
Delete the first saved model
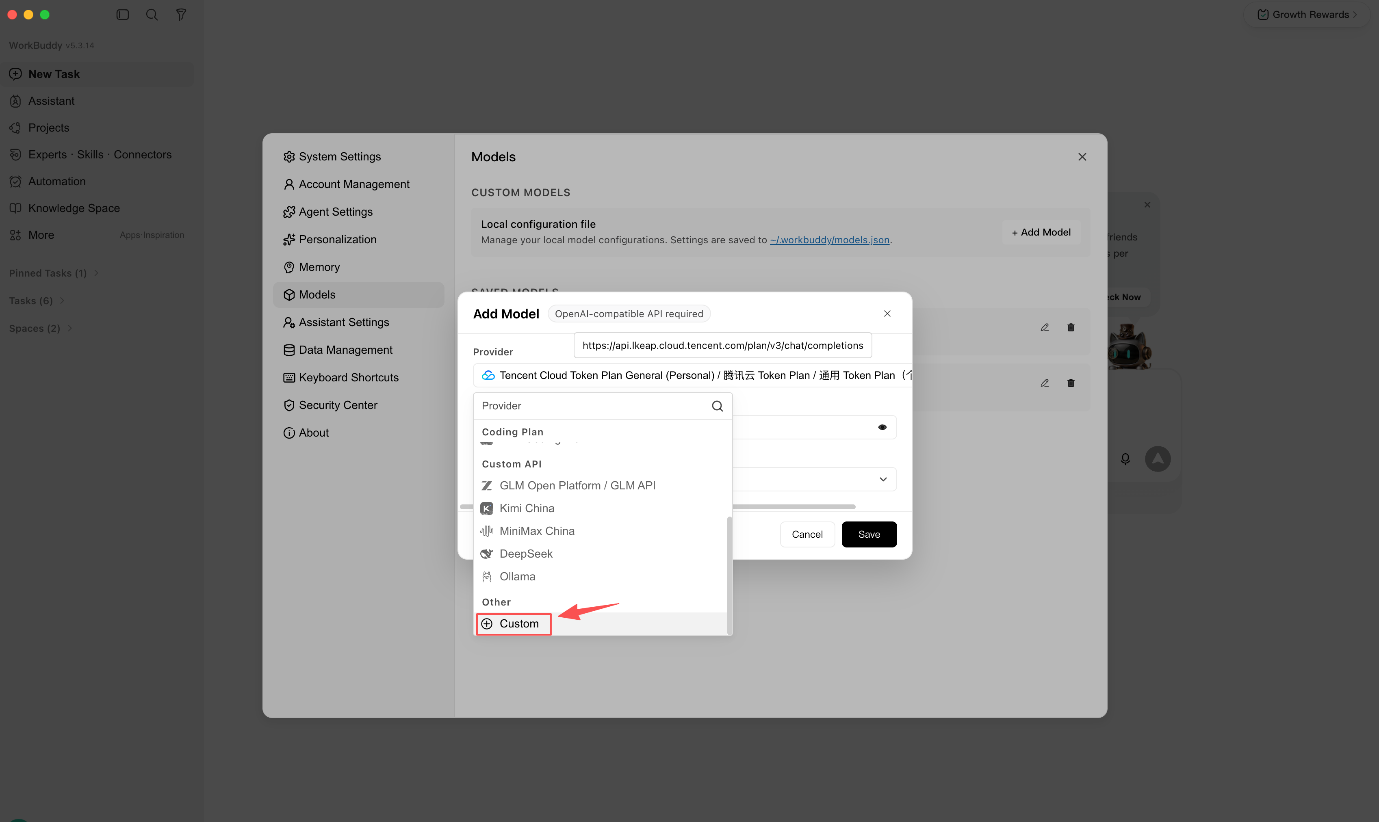pos(1071,327)
